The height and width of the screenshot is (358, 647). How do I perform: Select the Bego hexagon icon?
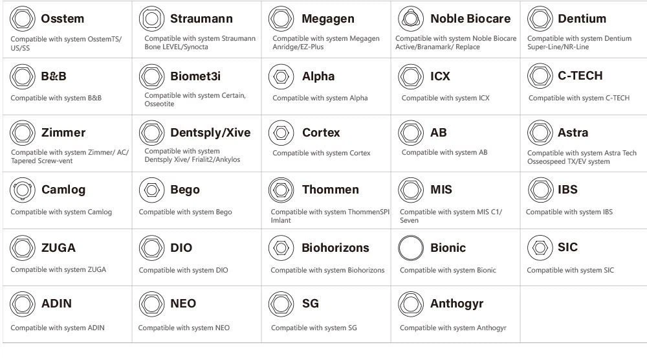pyautogui.click(x=151, y=190)
